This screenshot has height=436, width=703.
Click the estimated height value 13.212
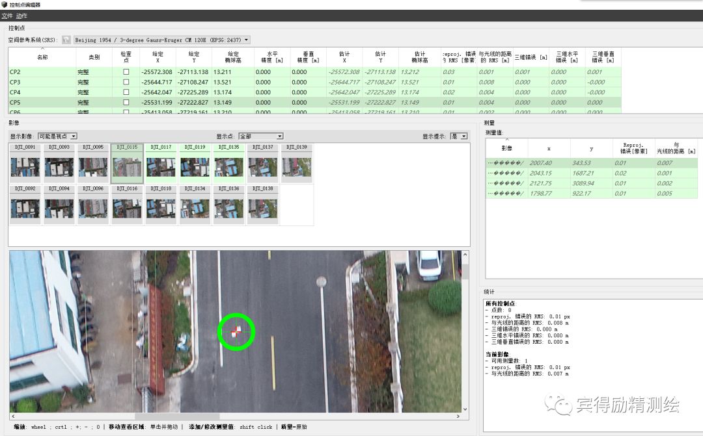(x=410, y=71)
